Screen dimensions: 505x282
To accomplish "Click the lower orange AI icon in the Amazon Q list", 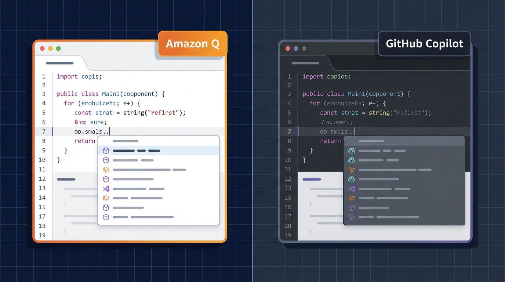I will coord(106,198).
